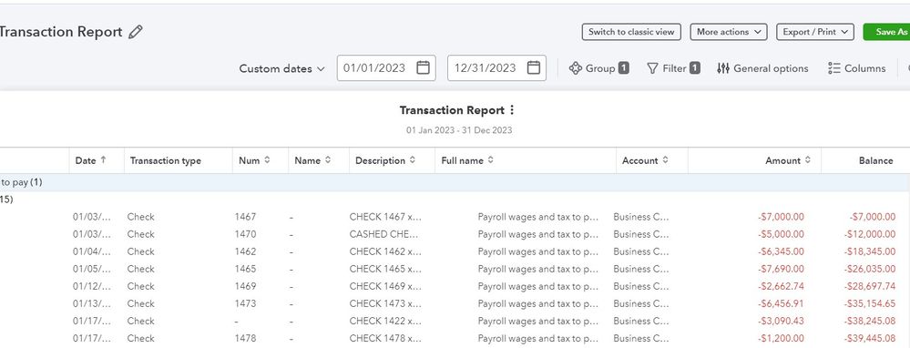Click the -$28,697.74 balance value
This screenshot has width=910, height=348.
click(869, 287)
